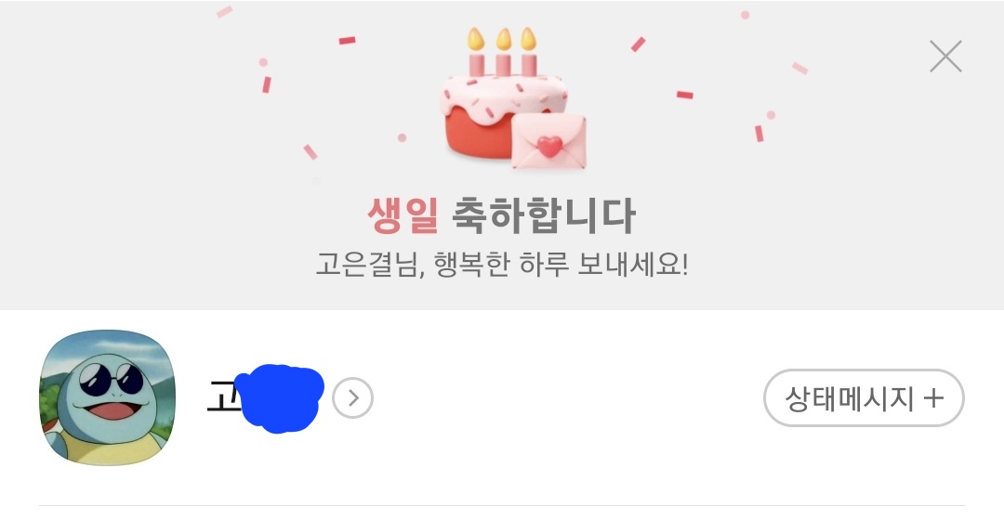Dismiss the birthday banner with the X
Viewport: 1004px width, 520px height.
(x=945, y=57)
